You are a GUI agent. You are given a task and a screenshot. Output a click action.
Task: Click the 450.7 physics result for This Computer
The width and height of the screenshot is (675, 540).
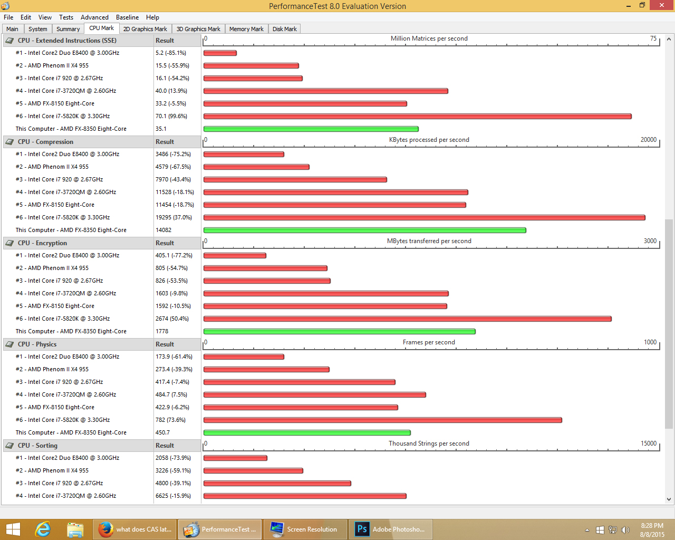(162, 432)
